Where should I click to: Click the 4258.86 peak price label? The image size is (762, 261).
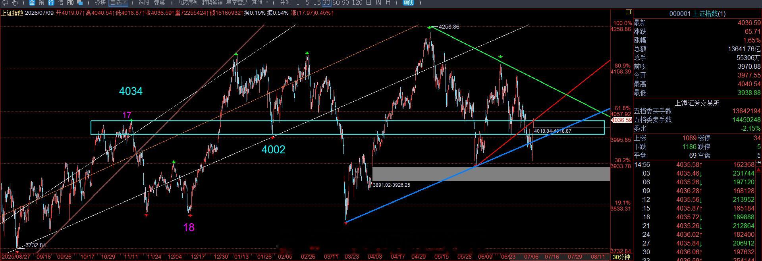[x=449, y=27]
